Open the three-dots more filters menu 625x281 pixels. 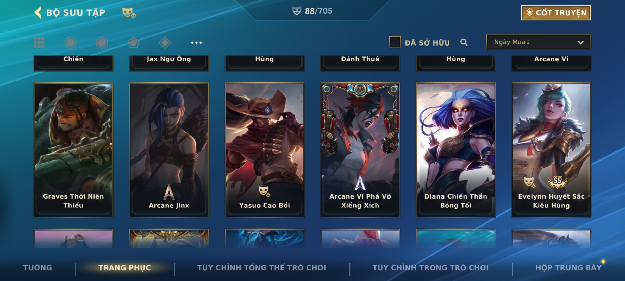(196, 43)
